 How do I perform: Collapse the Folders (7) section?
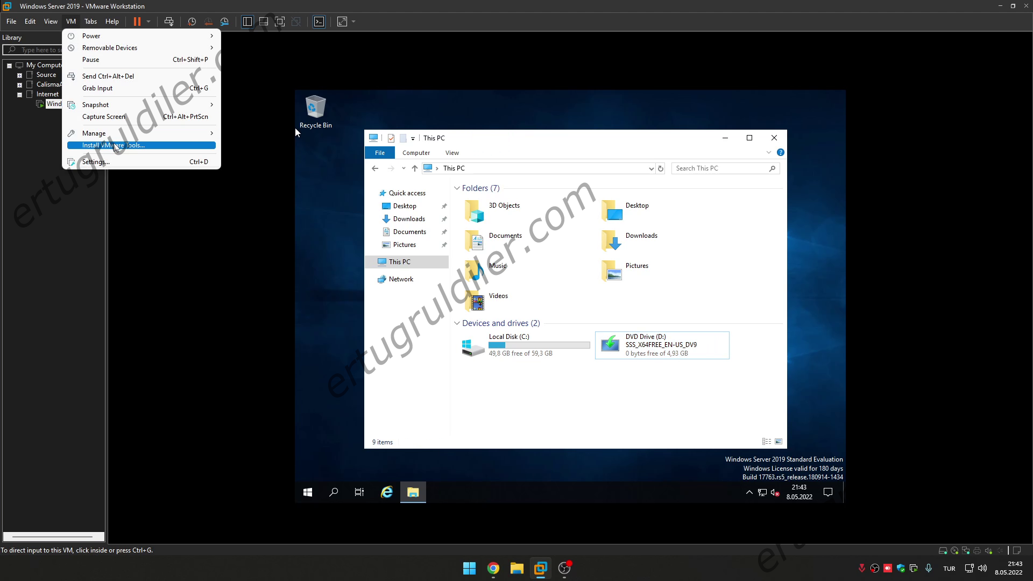[x=457, y=188]
